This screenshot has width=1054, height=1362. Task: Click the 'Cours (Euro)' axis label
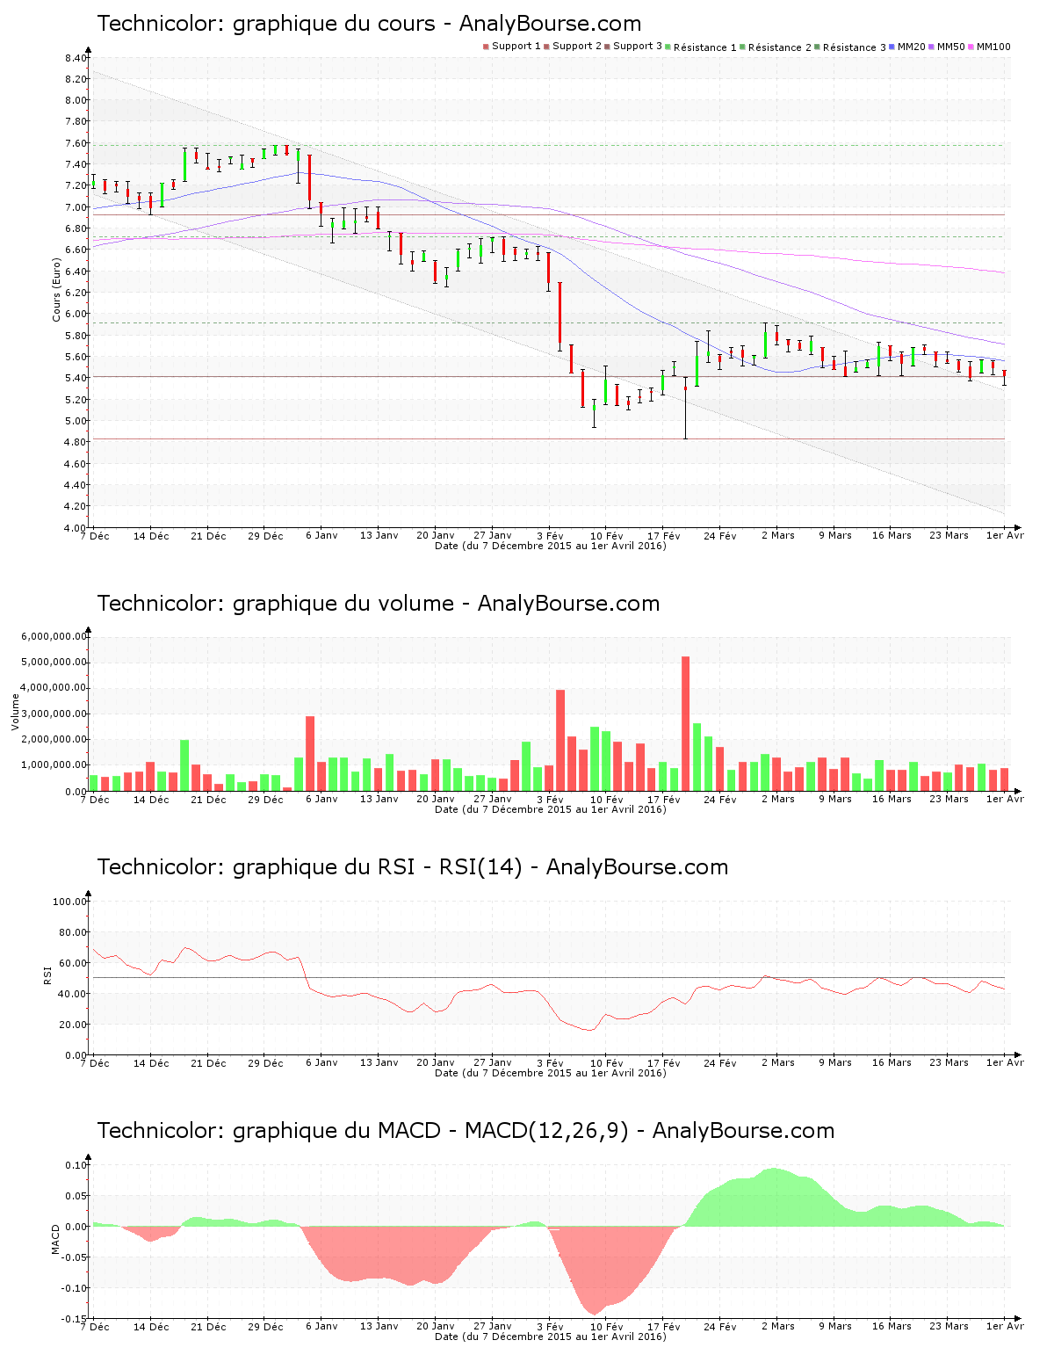tap(57, 289)
